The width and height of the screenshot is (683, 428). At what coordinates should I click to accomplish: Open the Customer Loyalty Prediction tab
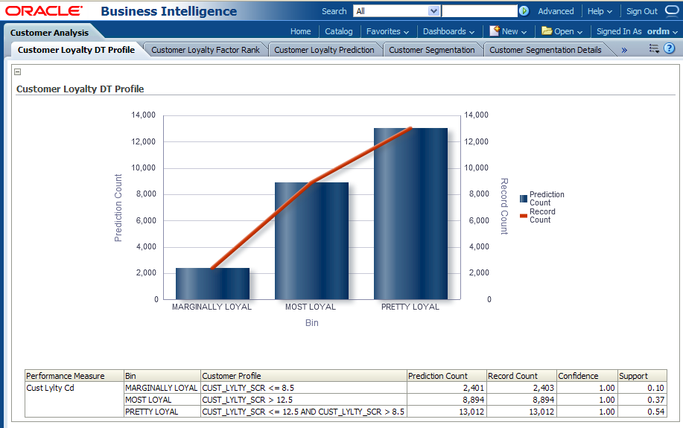pos(324,50)
